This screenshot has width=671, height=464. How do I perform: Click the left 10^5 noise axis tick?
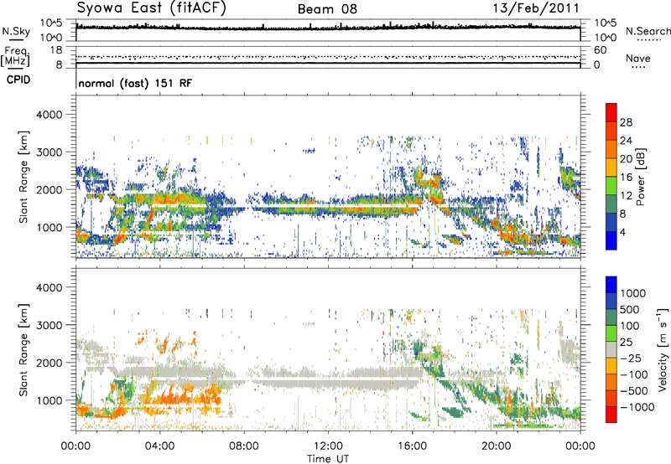(51, 23)
